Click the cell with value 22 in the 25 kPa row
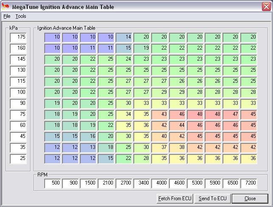This screenshot has height=207, width=273. [124, 159]
